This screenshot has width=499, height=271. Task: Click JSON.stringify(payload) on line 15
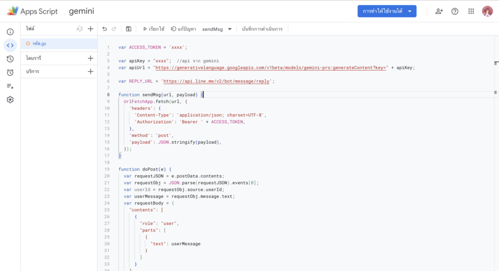(x=189, y=143)
